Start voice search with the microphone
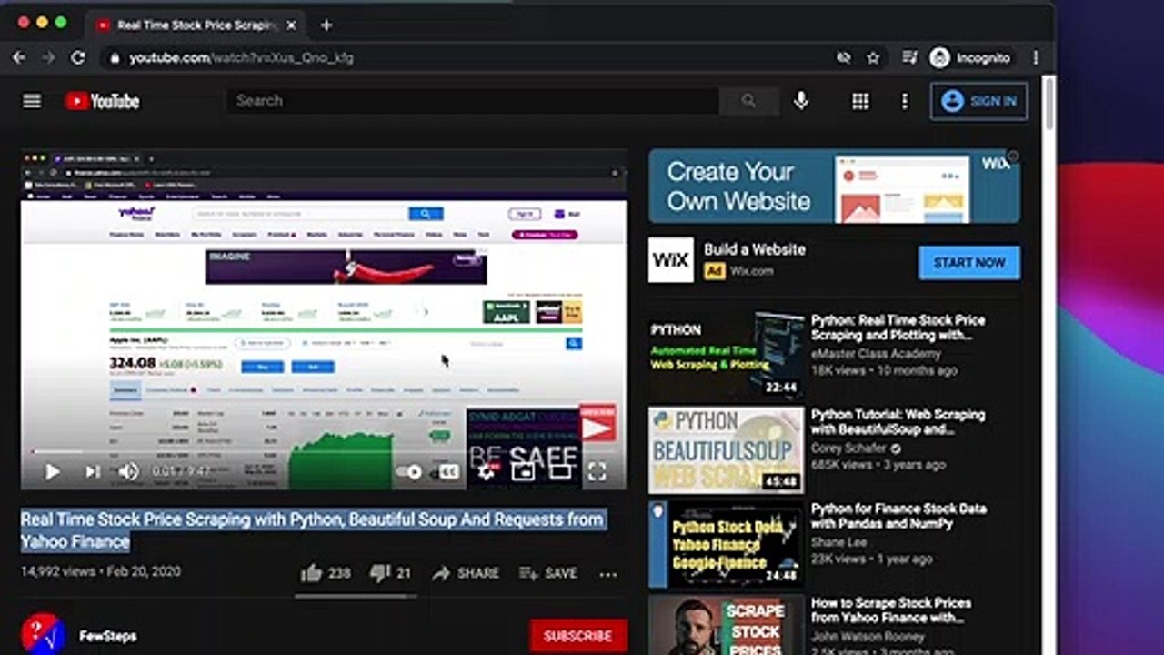 point(801,101)
